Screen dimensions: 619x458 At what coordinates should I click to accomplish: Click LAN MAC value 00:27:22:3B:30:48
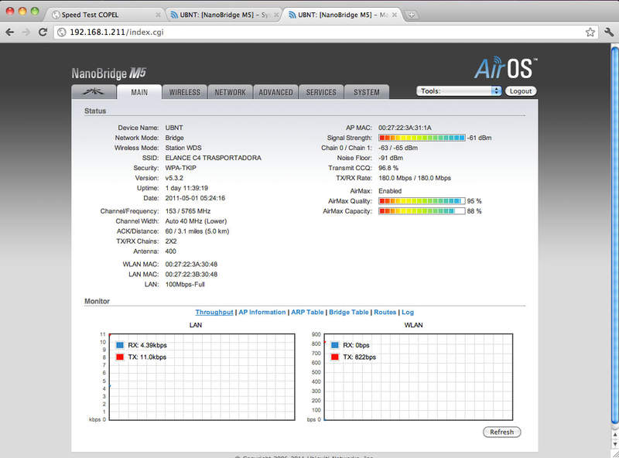pyautogui.click(x=191, y=274)
